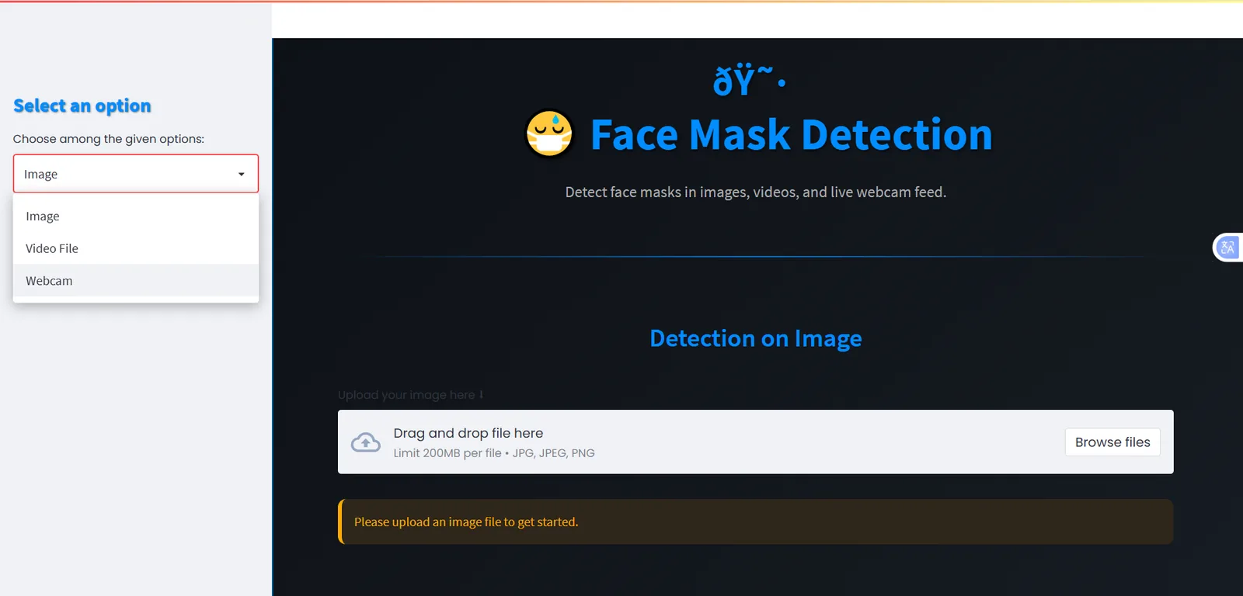Select the Webcam option
This screenshot has width=1243, height=596.
[136, 281]
